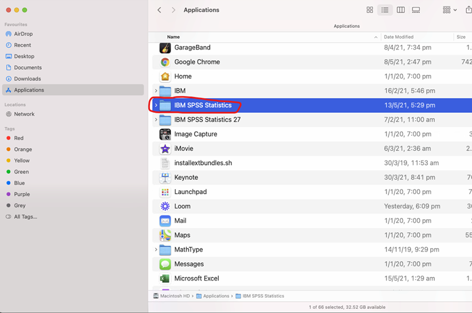Screen dimensions: 472x313
Task: Click the green full-screen window button
Action: point(25,10)
